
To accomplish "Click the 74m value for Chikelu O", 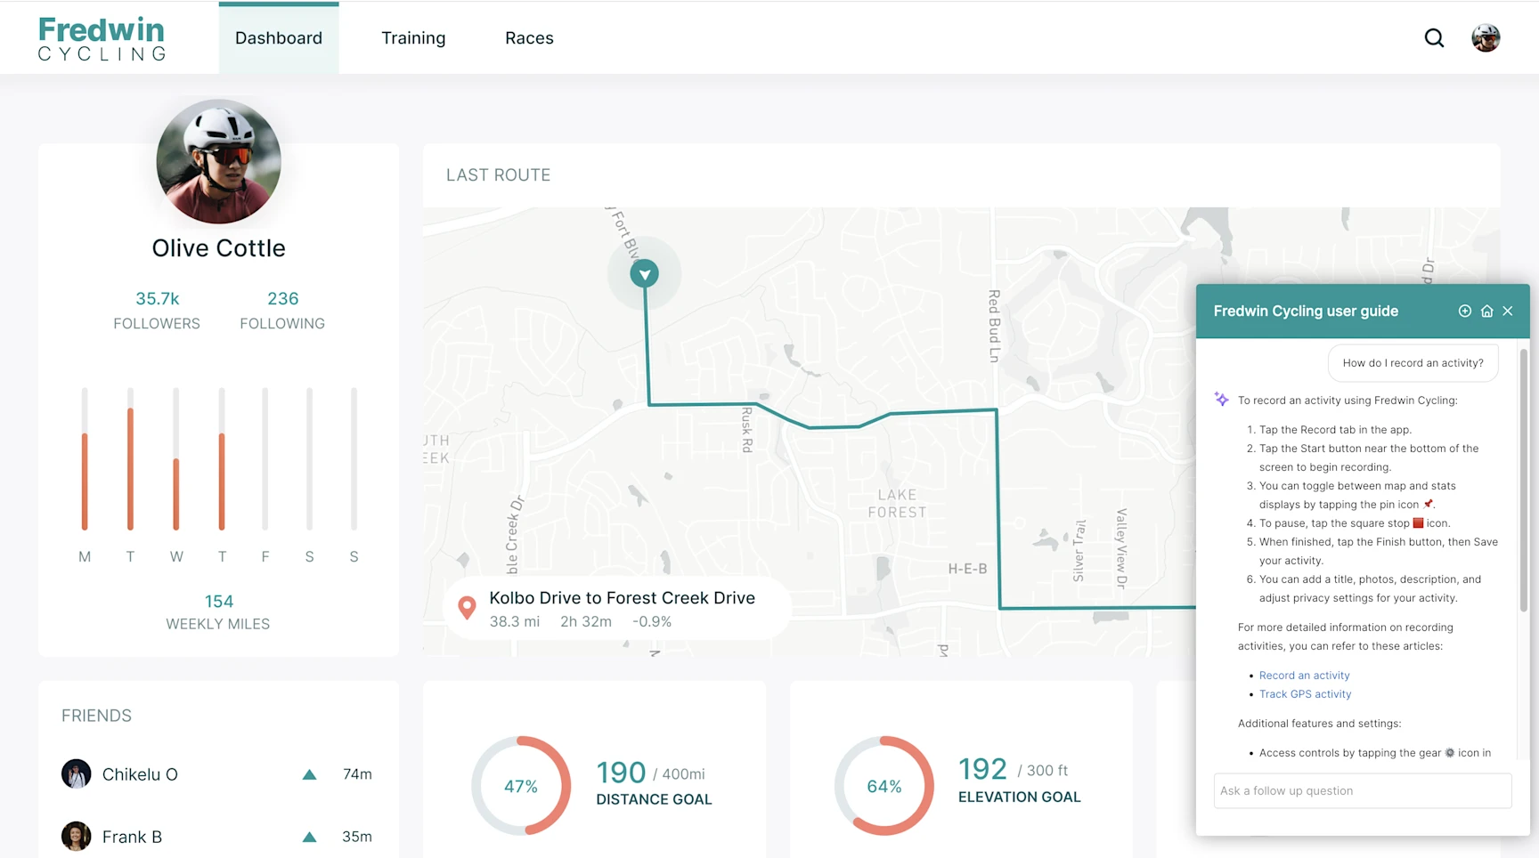I will pos(357,774).
